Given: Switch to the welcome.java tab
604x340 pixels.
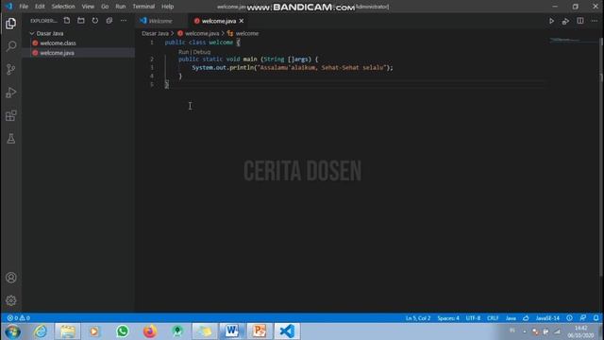Looking at the screenshot, I should (x=218, y=21).
